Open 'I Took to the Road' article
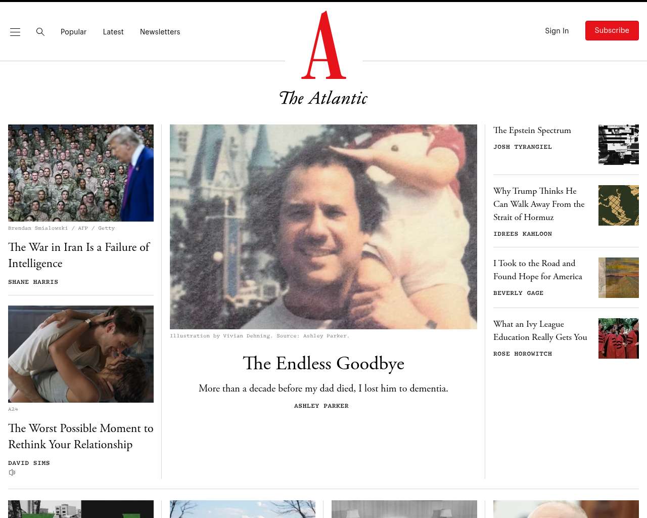647x518 pixels. [x=538, y=270]
